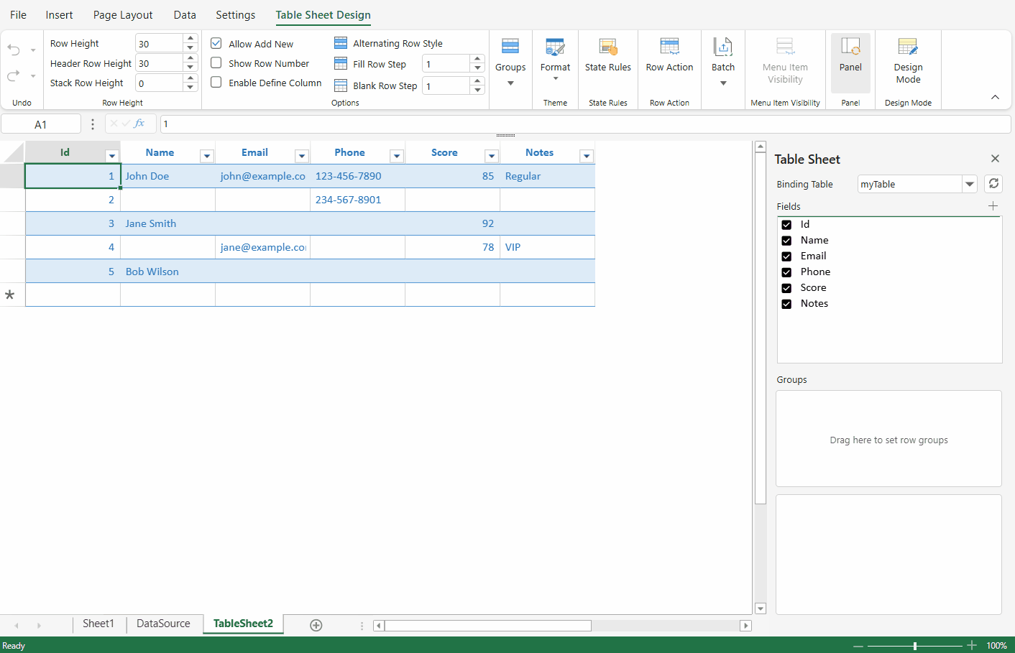Open the Notes column filter dropdown
Screen dimensions: 1015x653
tap(587, 156)
